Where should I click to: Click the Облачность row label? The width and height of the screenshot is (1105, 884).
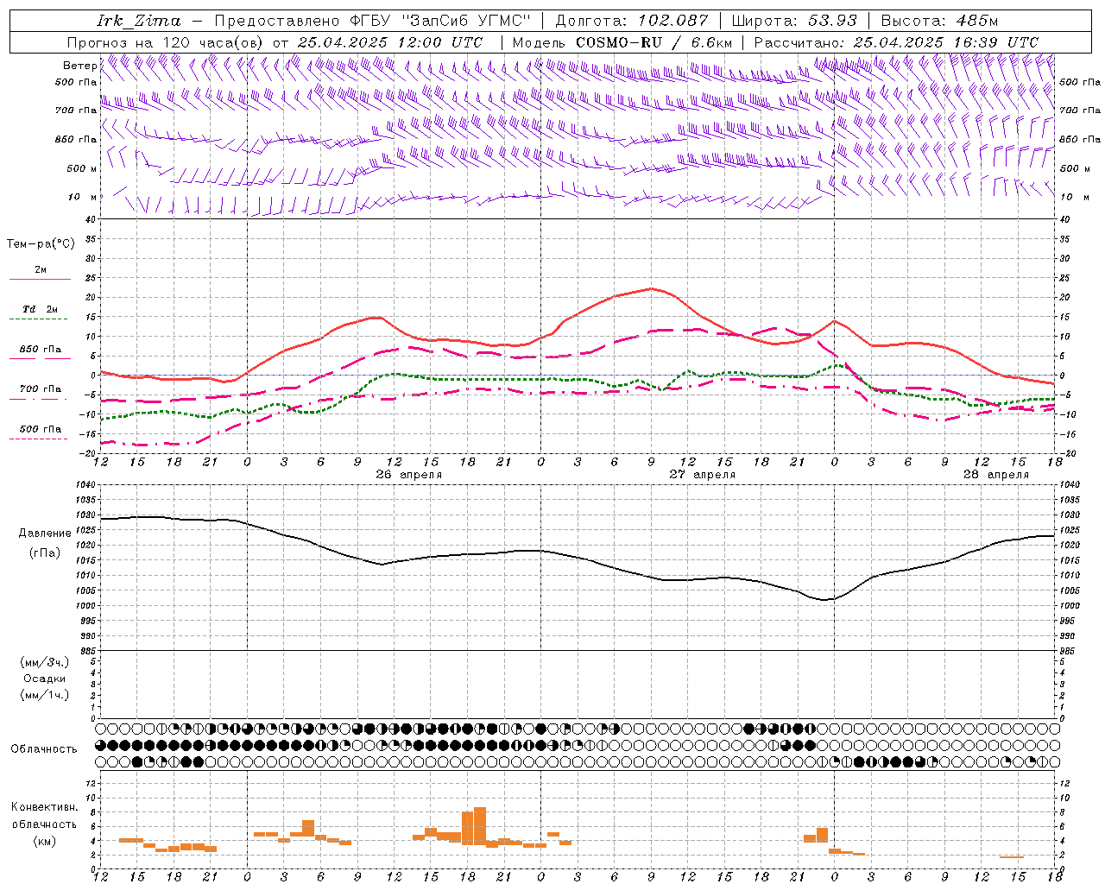click(44, 749)
